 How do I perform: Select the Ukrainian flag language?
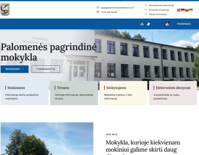tap(191, 10)
